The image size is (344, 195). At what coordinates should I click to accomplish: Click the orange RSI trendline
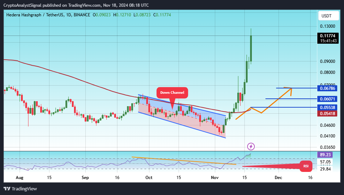[x=184, y=161]
